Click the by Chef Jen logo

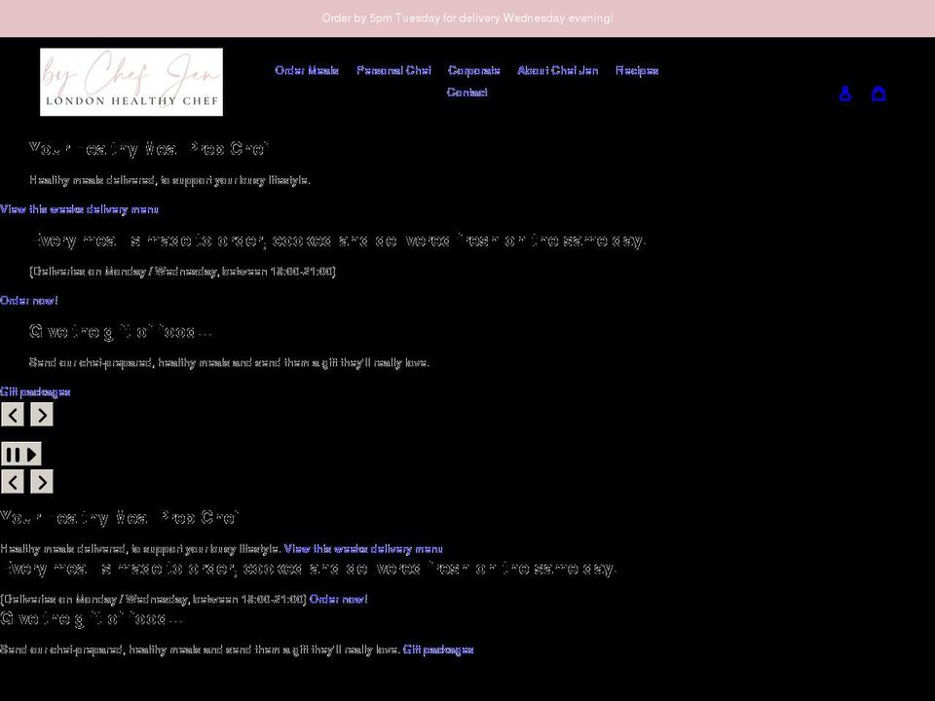pos(131,82)
